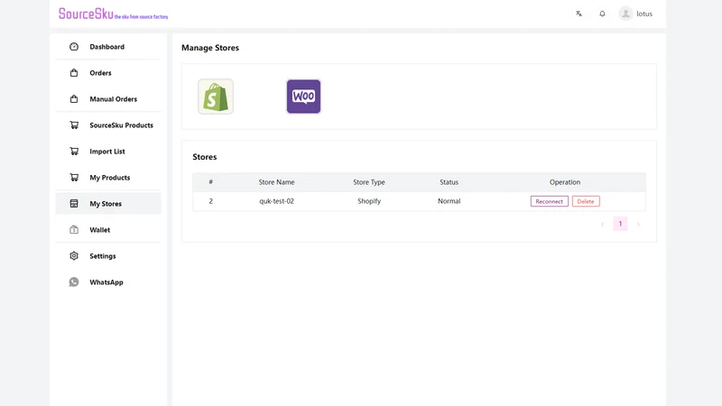The image size is (722, 406).
Task: Click the Status column header
Action: (x=449, y=182)
